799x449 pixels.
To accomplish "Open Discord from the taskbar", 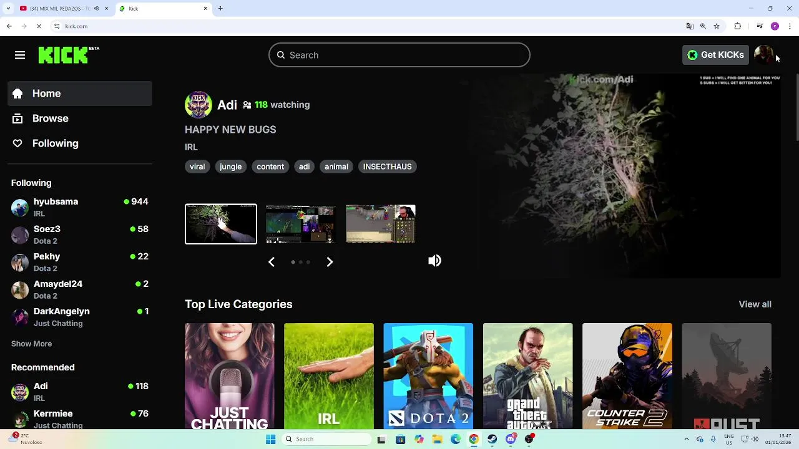I will [511, 439].
